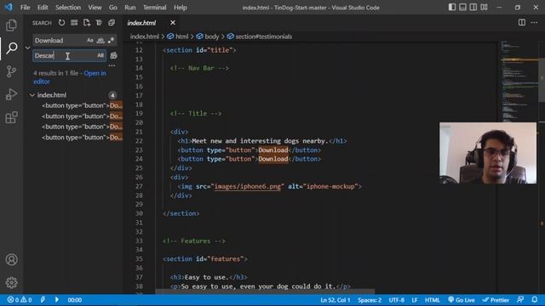Image resolution: width=545 pixels, height=306 pixels.
Task: Open the View menu
Action: (95, 8)
